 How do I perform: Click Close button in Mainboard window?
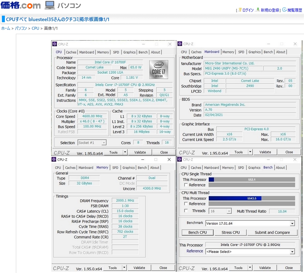click(x=289, y=152)
